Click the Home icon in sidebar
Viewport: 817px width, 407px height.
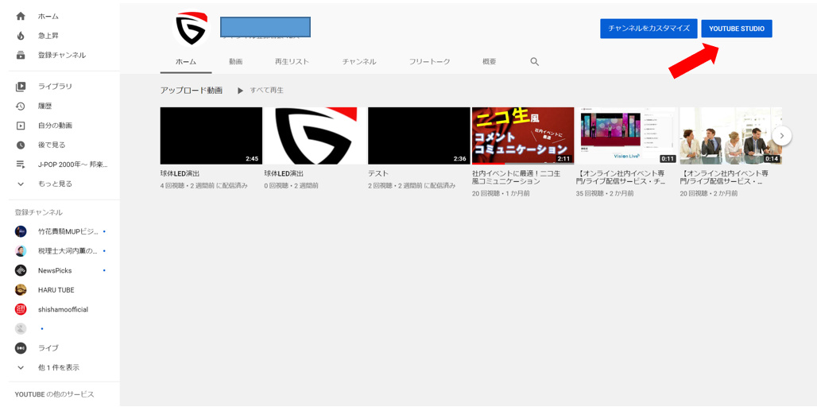pyautogui.click(x=21, y=16)
